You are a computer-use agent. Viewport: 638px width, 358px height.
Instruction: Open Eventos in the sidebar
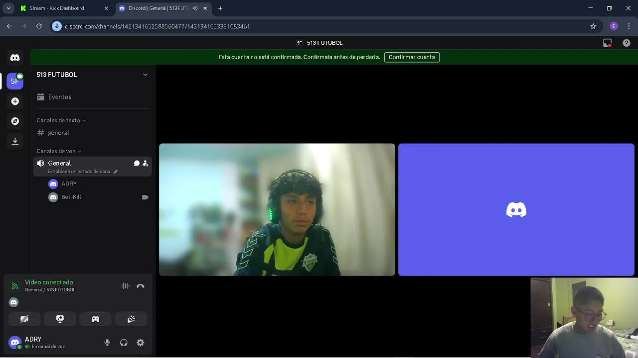93,97
